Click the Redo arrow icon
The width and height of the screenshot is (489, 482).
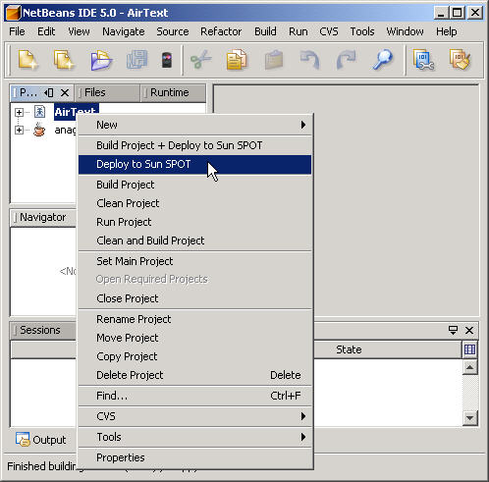(346, 60)
